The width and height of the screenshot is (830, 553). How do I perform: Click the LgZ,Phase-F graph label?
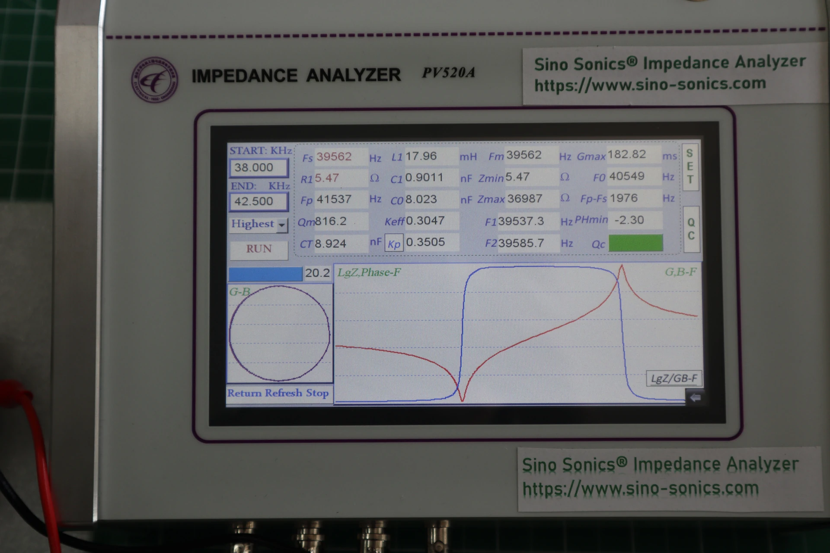coord(369,273)
